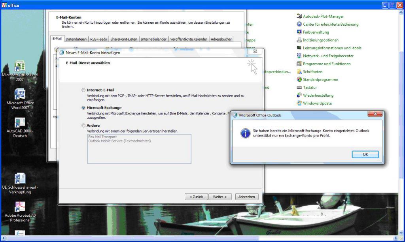Switch to the Adressbücher tab
Screen dimensions: 405x242
coord(221,39)
